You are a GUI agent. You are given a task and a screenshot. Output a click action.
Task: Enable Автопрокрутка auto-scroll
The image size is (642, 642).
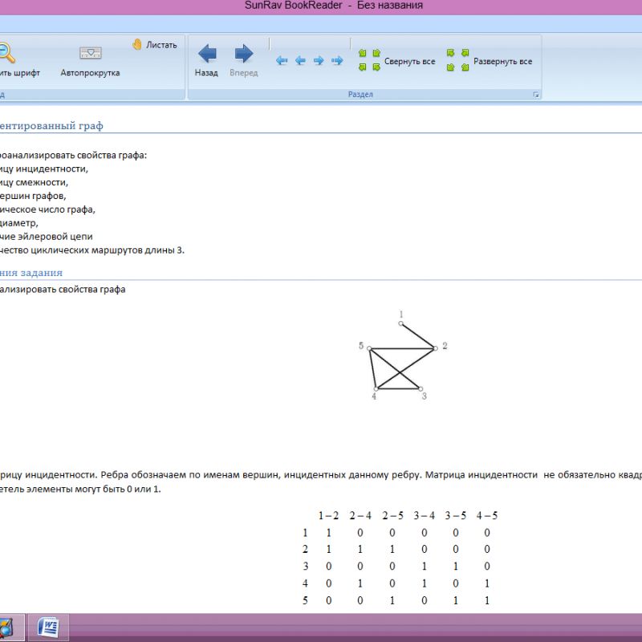coord(90,60)
